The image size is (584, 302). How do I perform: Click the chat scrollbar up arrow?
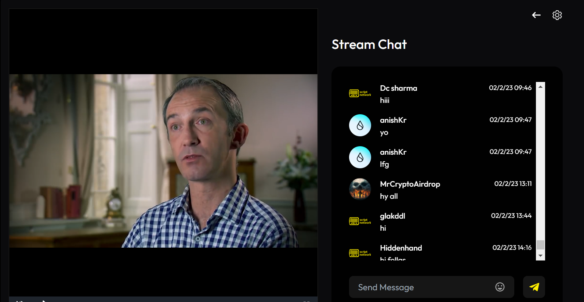(540, 87)
